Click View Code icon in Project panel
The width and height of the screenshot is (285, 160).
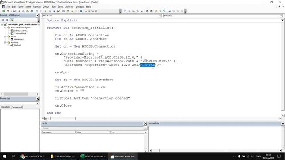coord(3,20)
